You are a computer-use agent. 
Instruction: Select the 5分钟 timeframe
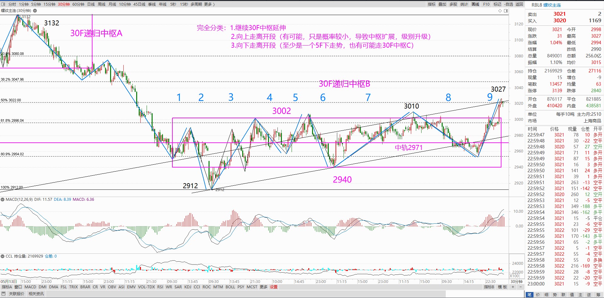tap(36, 4)
